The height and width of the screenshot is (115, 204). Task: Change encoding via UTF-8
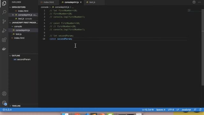171,110
